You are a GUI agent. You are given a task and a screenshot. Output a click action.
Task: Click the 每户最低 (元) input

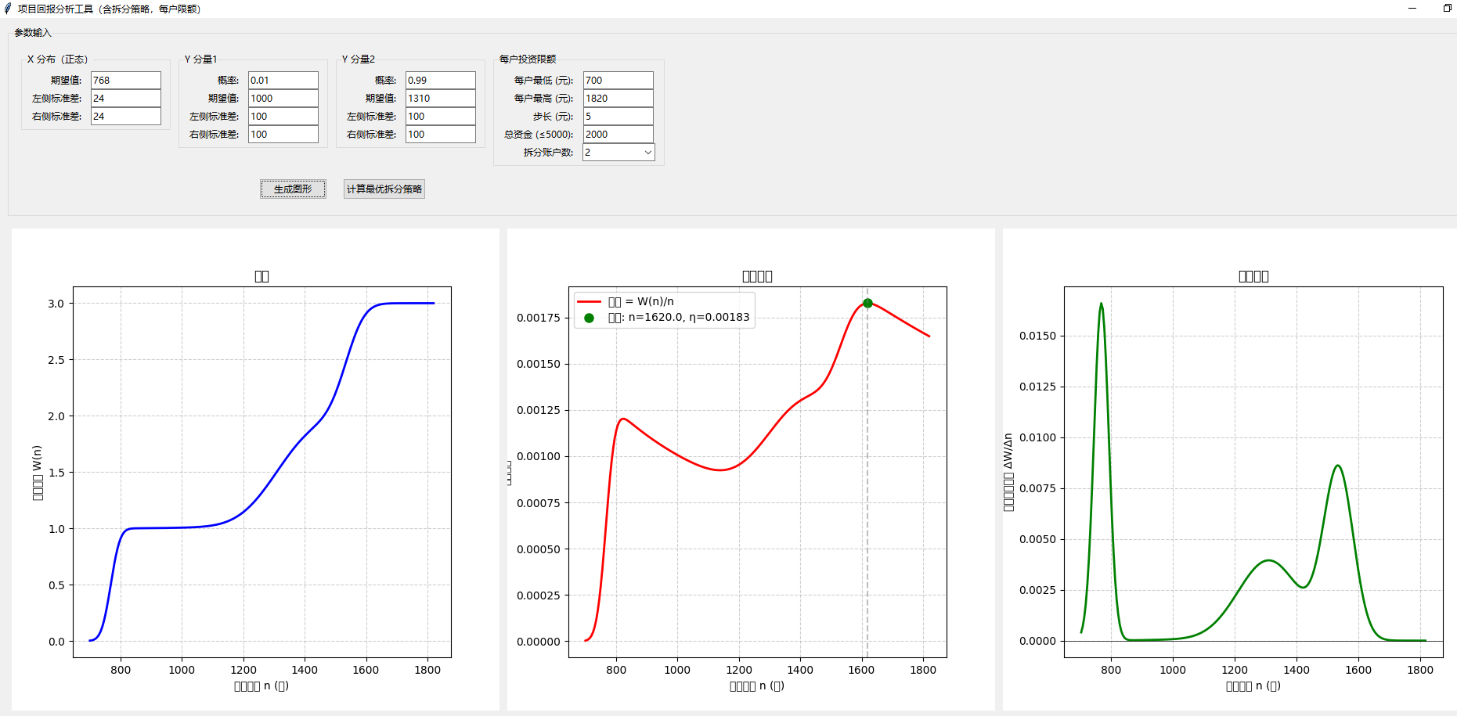point(618,81)
